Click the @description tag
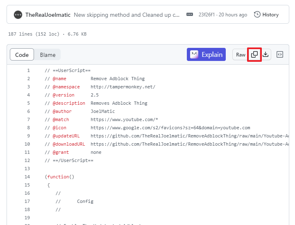Image resolution: width=295 pixels, height=225 pixels. click(69, 103)
